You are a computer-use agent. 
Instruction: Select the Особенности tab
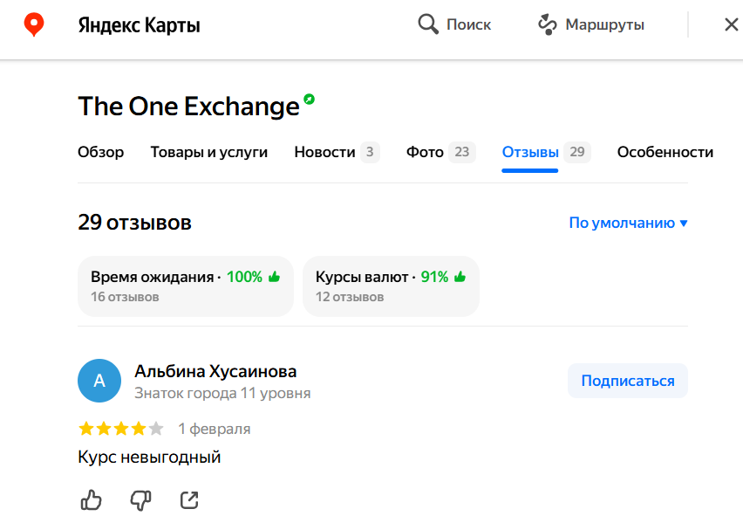[x=665, y=152]
